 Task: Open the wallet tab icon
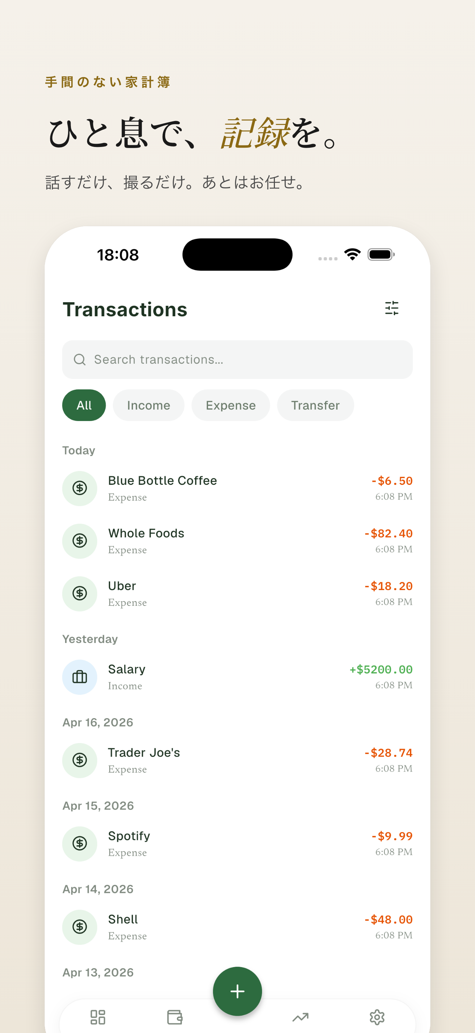[175, 1017]
